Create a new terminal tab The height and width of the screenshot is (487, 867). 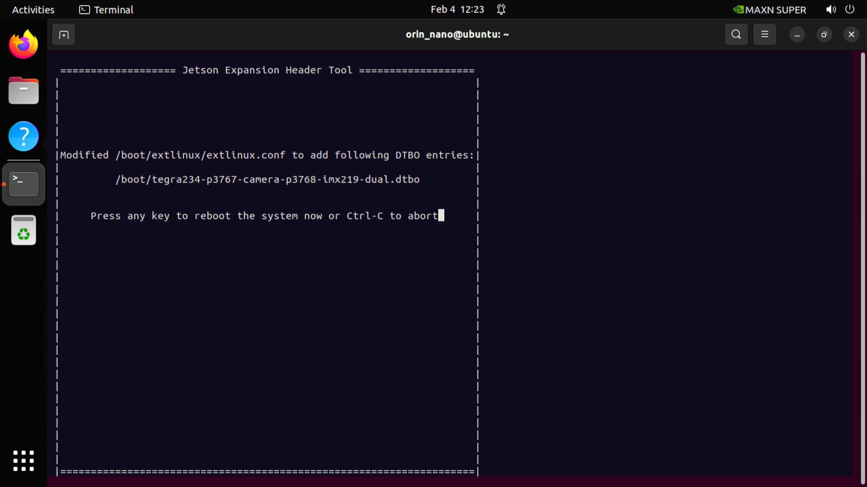(x=63, y=34)
